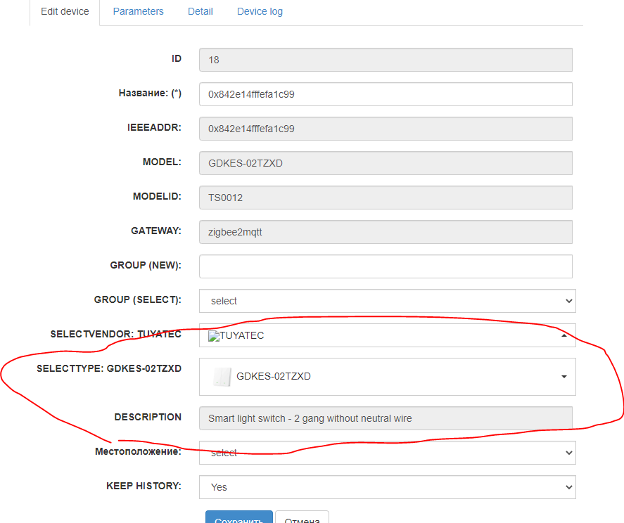Focus the Название name text field
This screenshot has width=624, height=523.
(386, 94)
